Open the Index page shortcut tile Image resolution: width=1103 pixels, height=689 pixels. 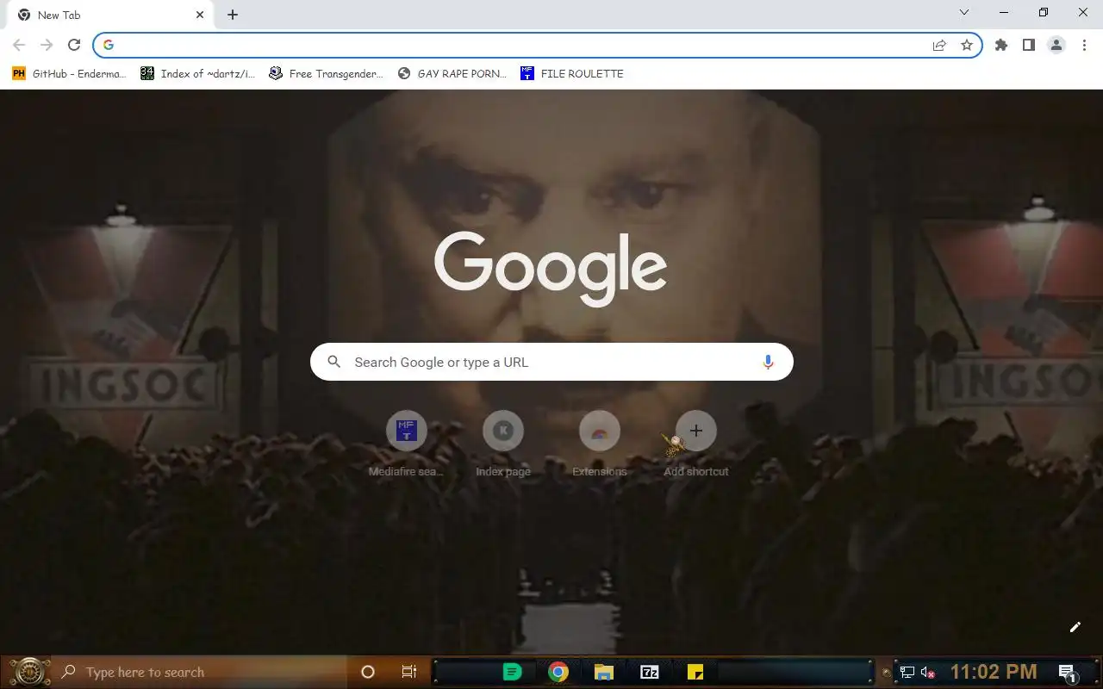(x=503, y=444)
